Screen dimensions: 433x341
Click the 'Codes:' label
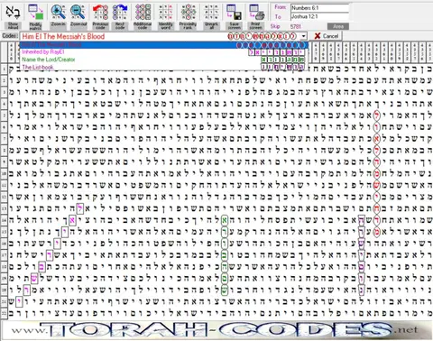click(10, 36)
